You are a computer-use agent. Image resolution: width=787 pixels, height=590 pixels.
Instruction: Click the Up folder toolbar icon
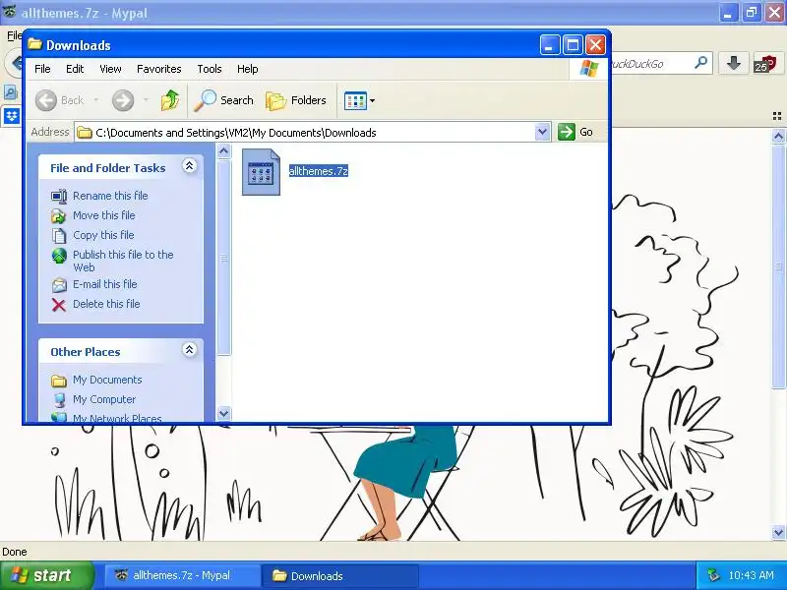click(170, 100)
